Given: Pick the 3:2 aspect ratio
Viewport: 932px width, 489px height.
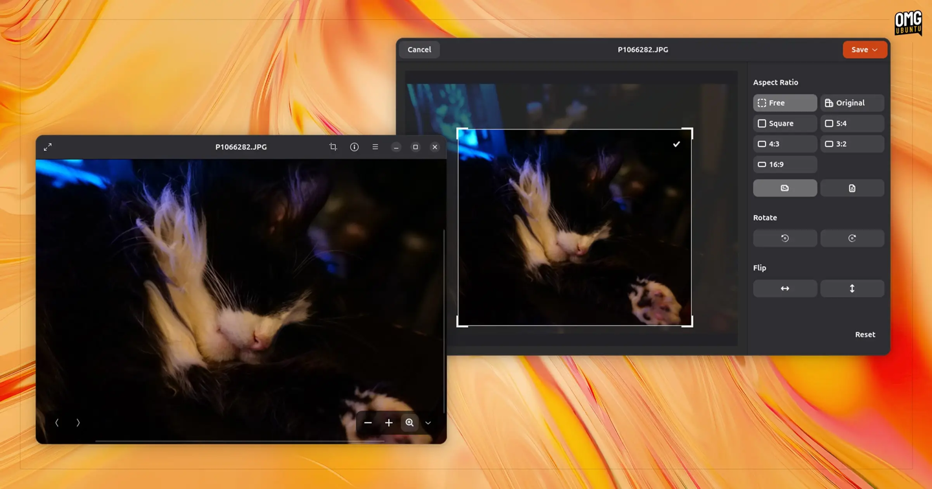Looking at the screenshot, I should coord(852,144).
